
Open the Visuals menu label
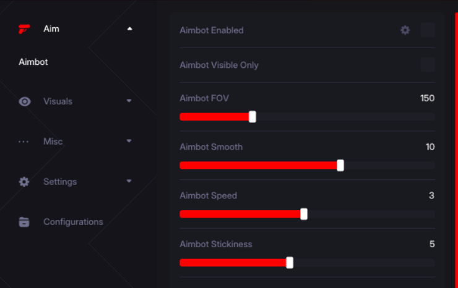click(x=58, y=101)
